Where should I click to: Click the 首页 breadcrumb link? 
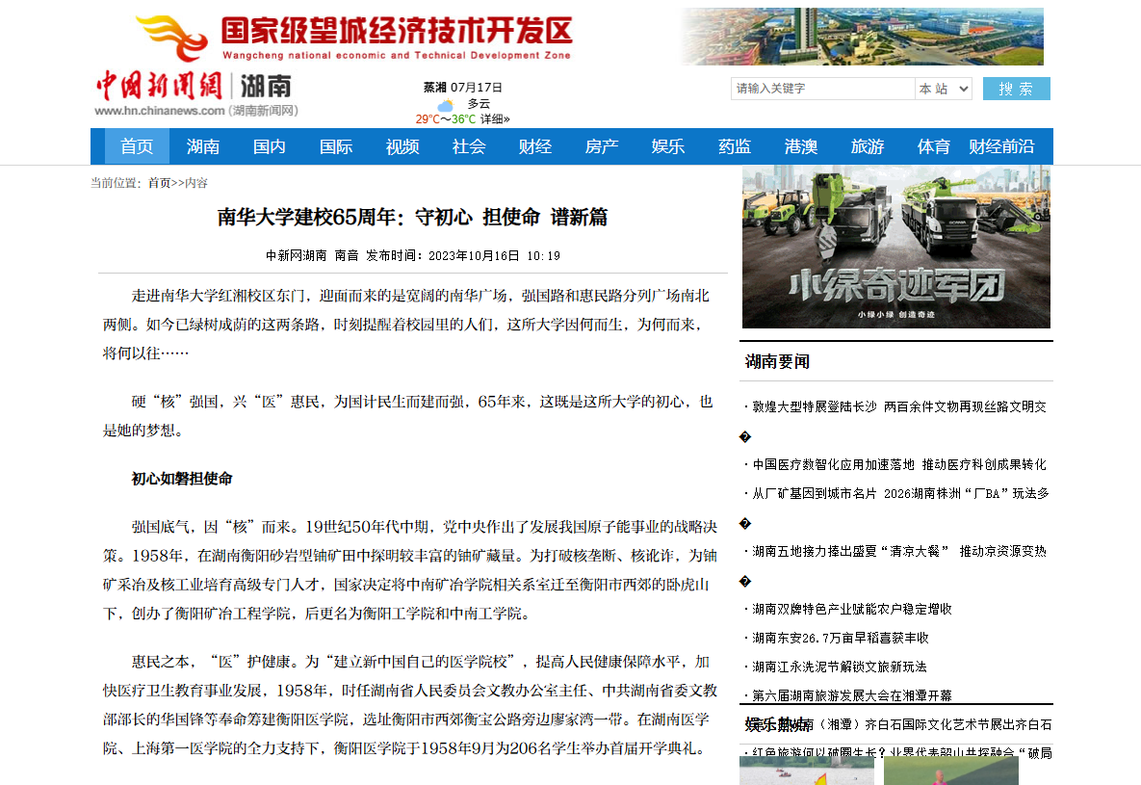pos(160,183)
